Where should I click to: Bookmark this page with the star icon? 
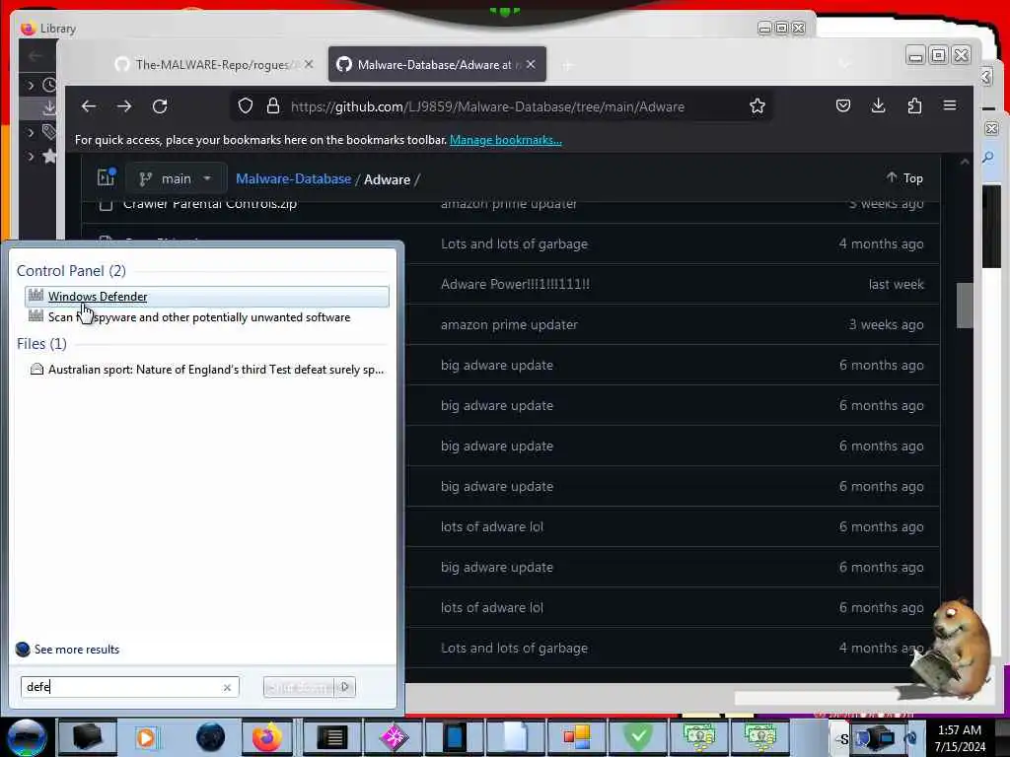tap(757, 106)
